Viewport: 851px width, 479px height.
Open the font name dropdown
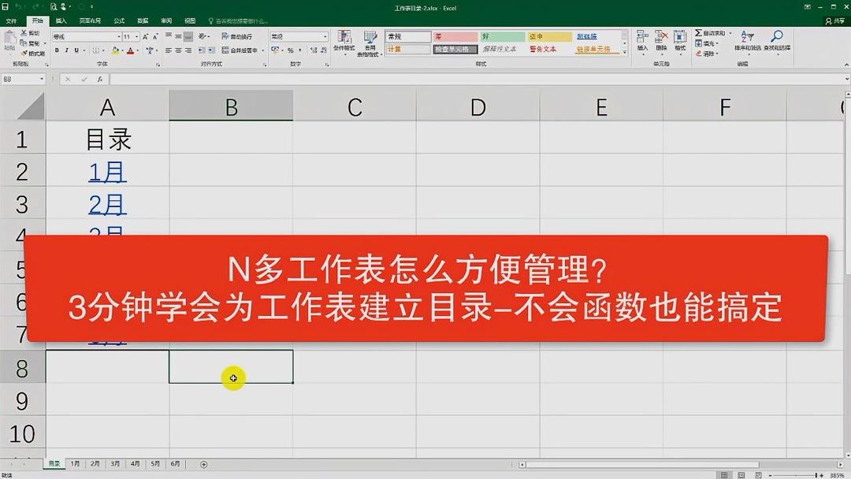118,36
